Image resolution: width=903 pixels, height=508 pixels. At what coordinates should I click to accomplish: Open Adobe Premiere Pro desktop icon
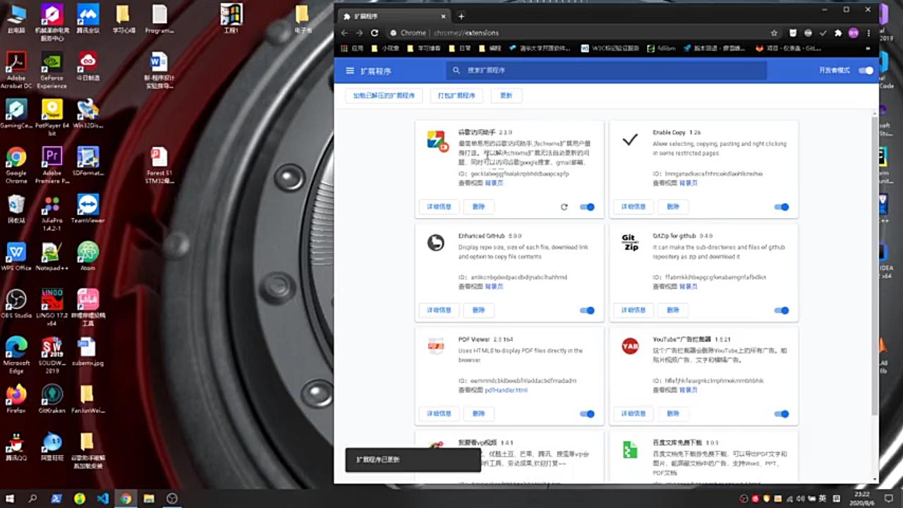pos(51,165)
